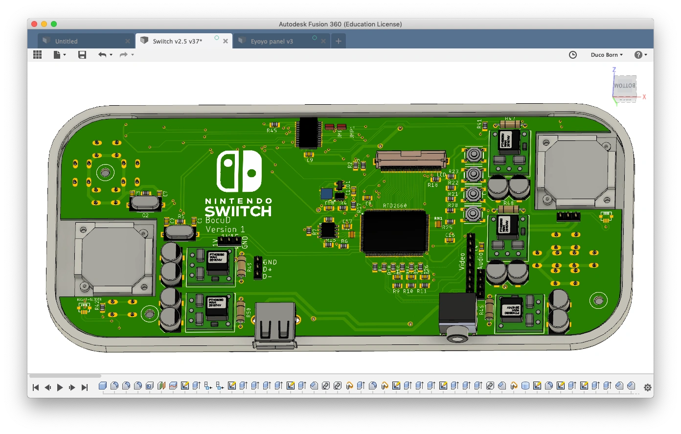
Task: Open the Data Panel grid icon
Action: coord(37,55)
